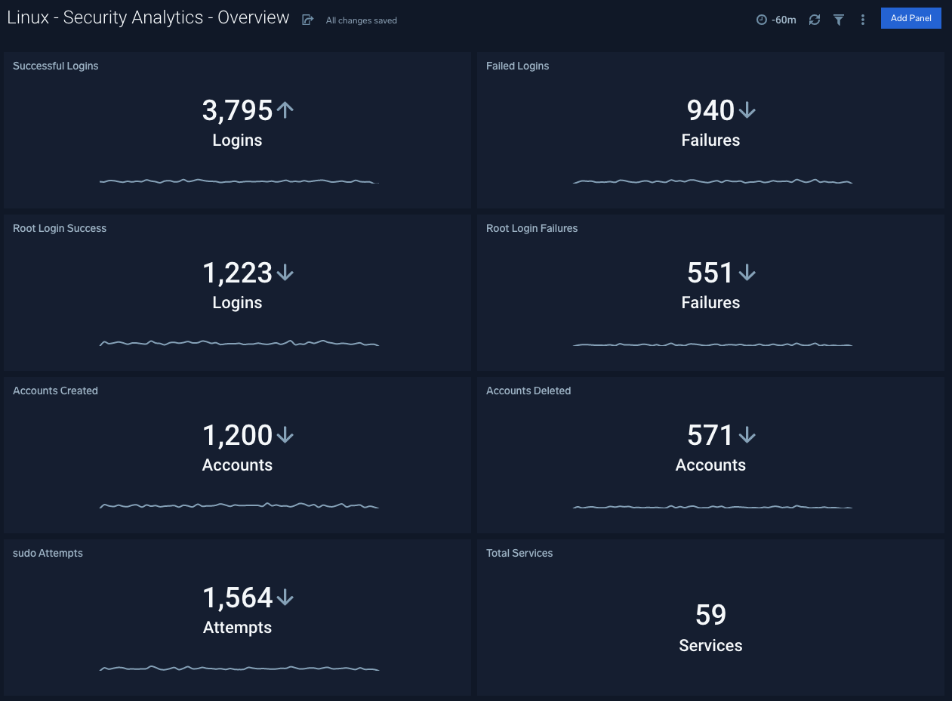952x701 pixels.
Task: Click the All changes saved link
Action: pos(361,20)
